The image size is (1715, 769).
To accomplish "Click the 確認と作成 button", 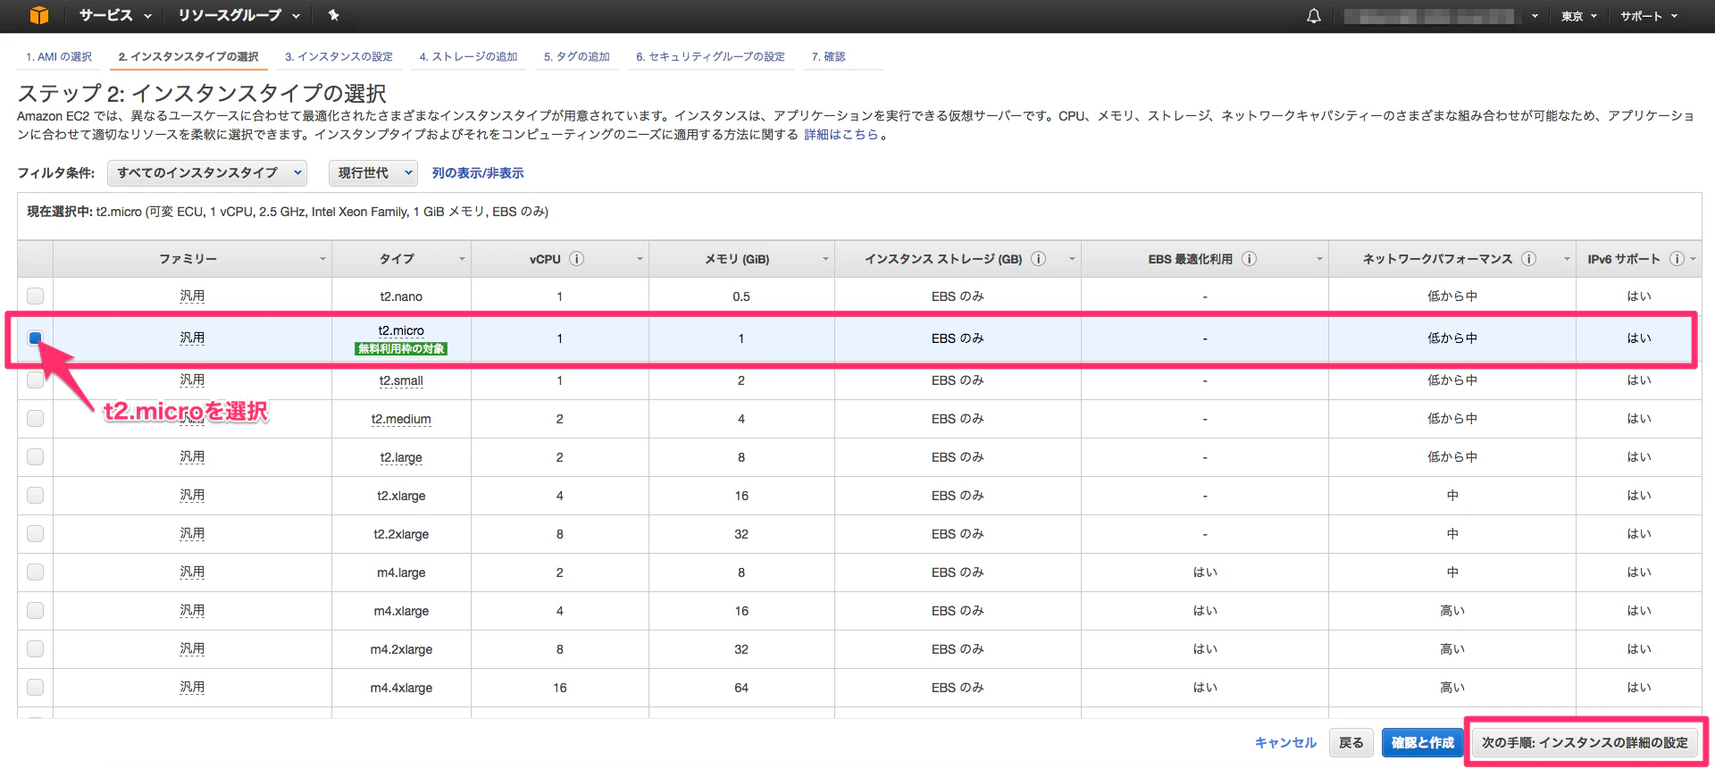I will (1422, 742).
